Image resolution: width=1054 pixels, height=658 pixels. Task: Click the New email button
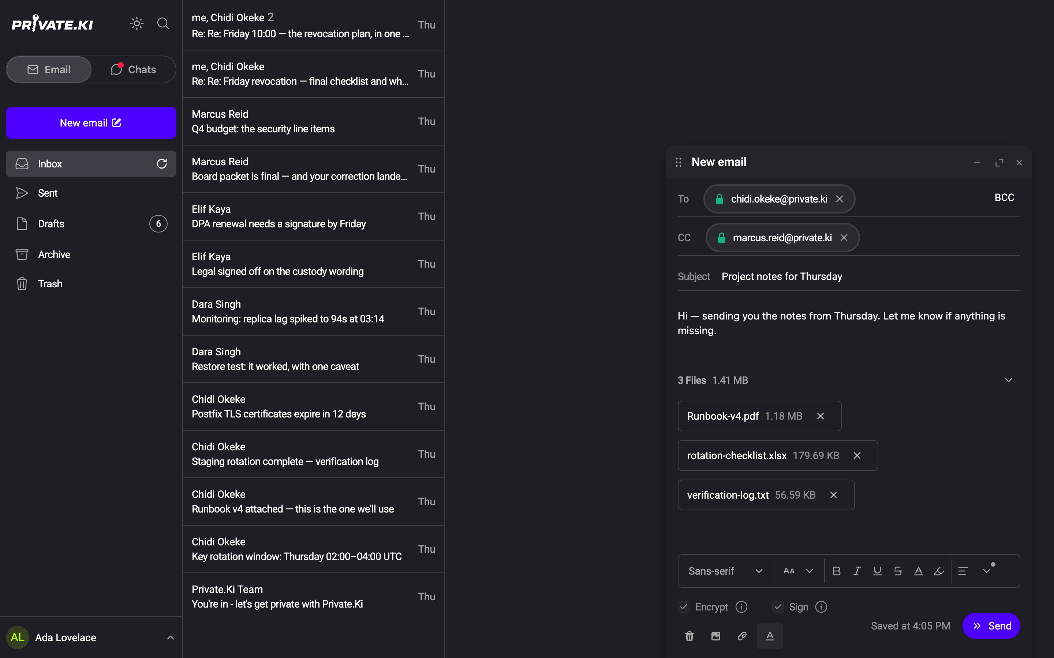(91, 123)
